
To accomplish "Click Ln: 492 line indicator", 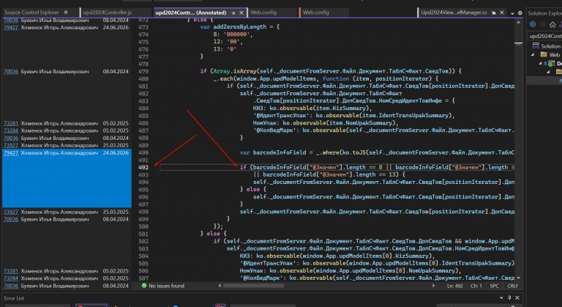I will click(455, 286).
